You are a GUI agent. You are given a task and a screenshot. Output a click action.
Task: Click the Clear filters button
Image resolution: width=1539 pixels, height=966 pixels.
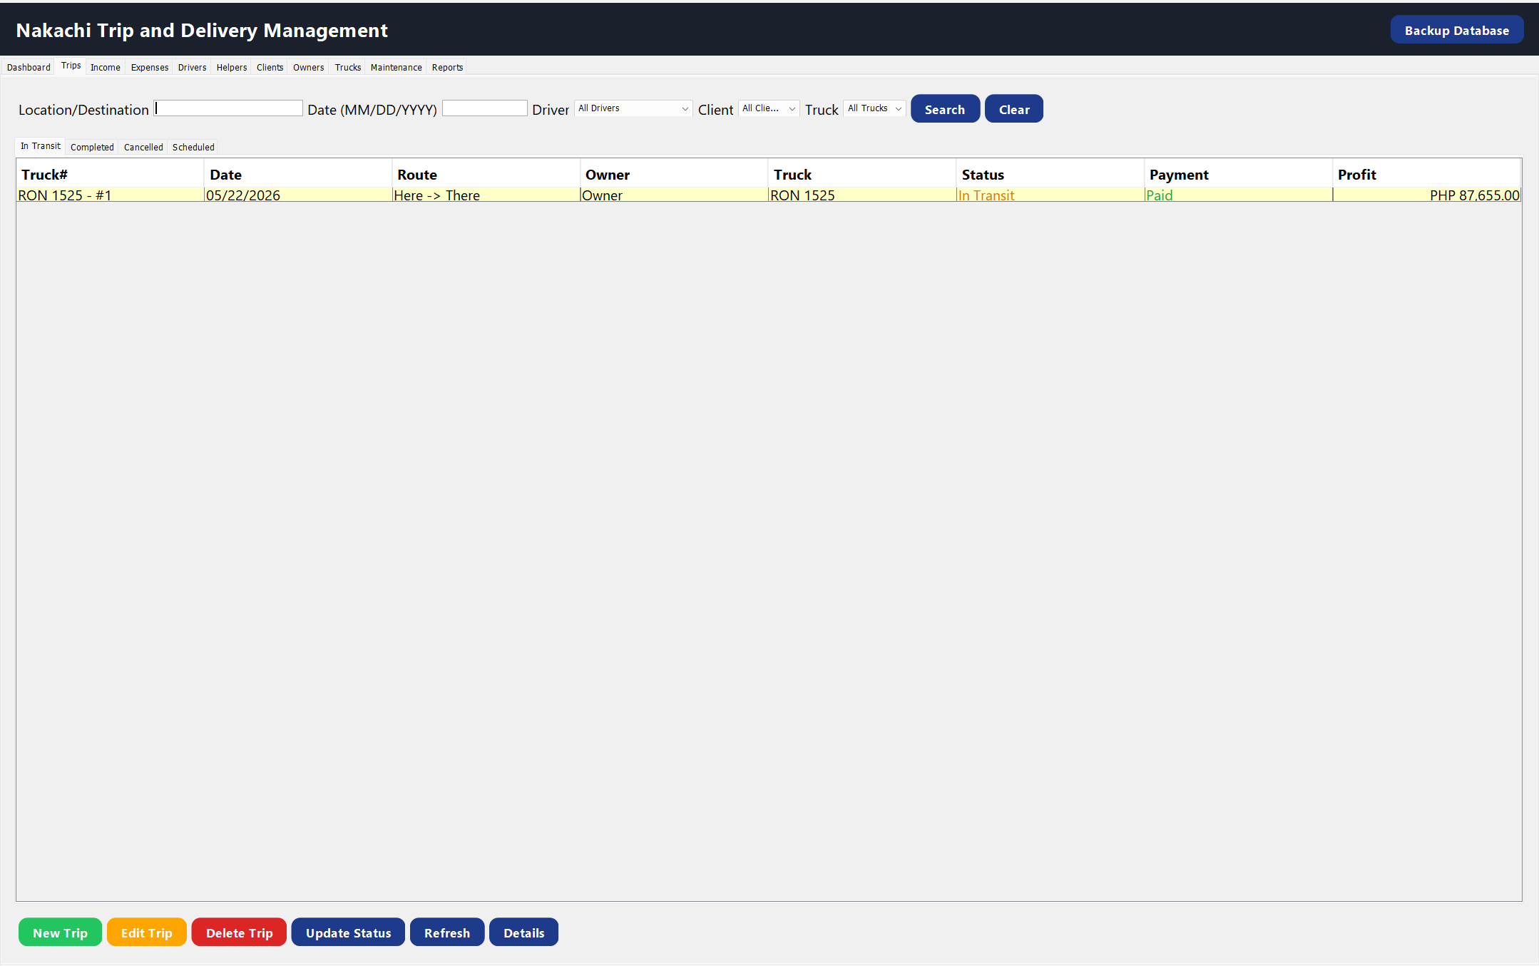(1014, 109)
